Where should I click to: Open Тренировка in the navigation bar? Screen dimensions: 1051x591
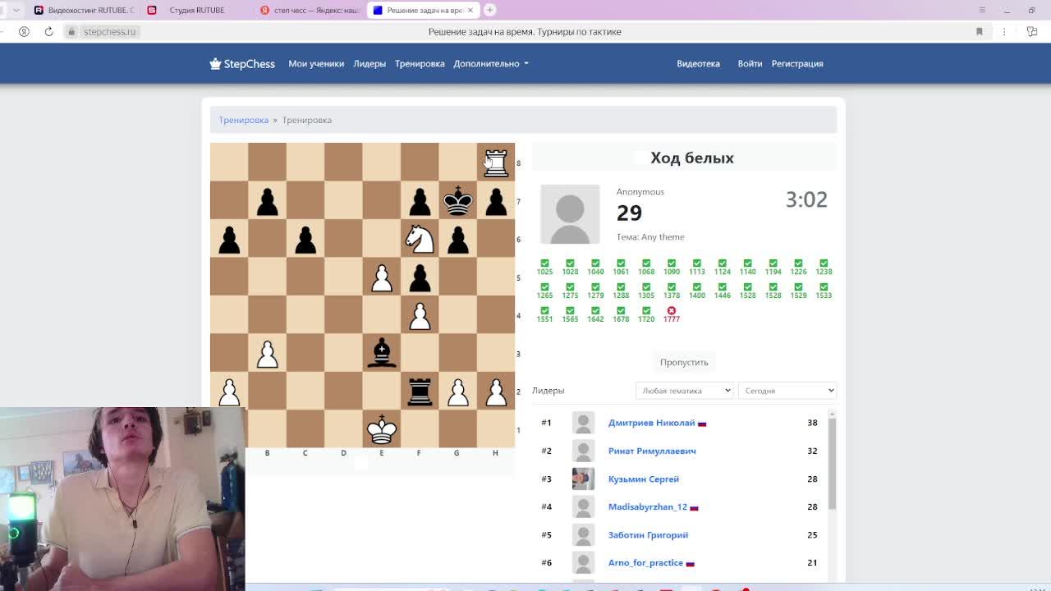(x=420, y=63)
